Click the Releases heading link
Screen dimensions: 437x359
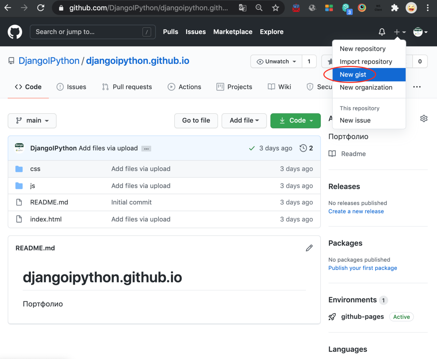click(x=344, y=186)
